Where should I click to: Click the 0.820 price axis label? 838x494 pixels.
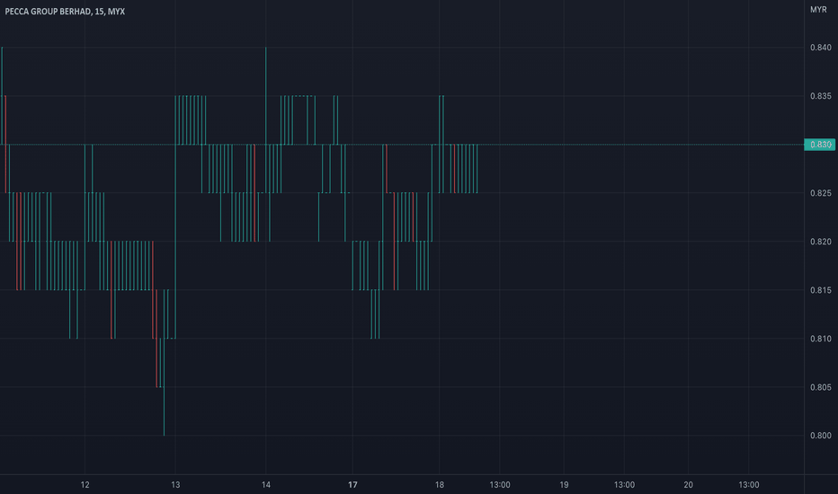[x=820, y=242]
